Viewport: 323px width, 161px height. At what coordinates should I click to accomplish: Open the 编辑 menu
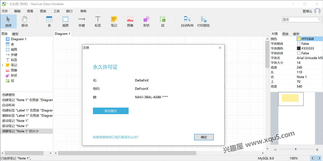[x=17, y=11]
